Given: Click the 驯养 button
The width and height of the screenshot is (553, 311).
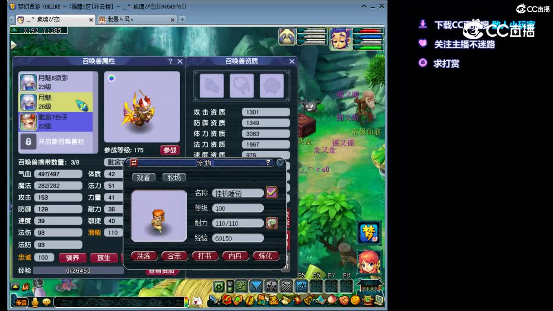Looking at the screenshot, I should click(72, 258).
